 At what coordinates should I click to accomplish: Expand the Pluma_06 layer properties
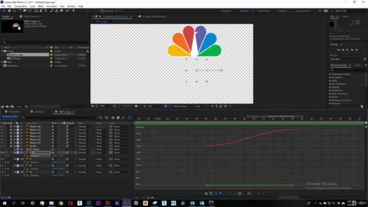pos(15,126)
